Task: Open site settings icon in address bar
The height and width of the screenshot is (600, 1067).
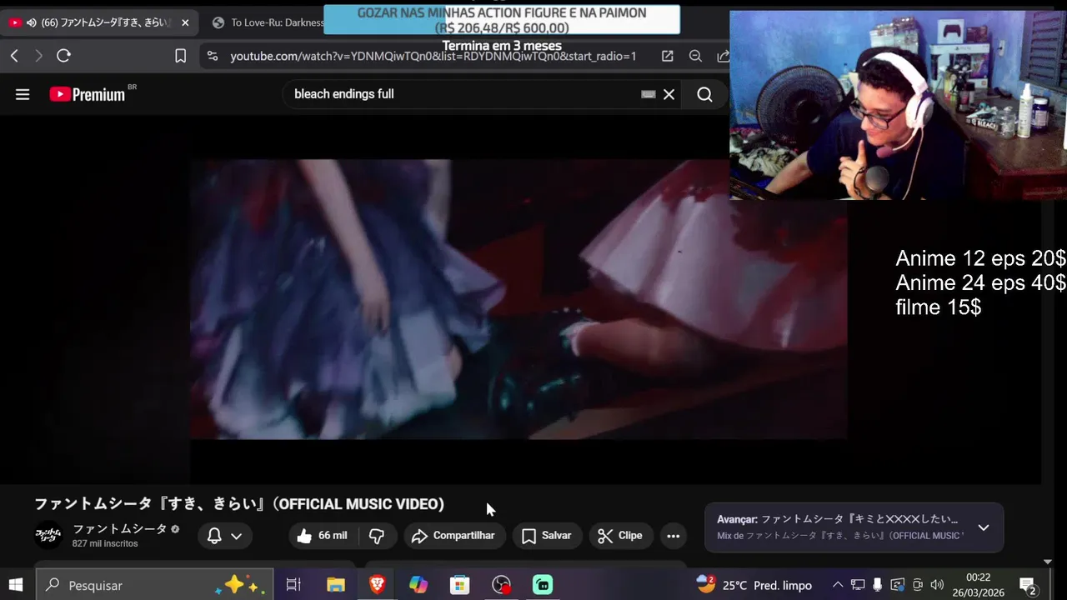Action: [x=213, y=56]
